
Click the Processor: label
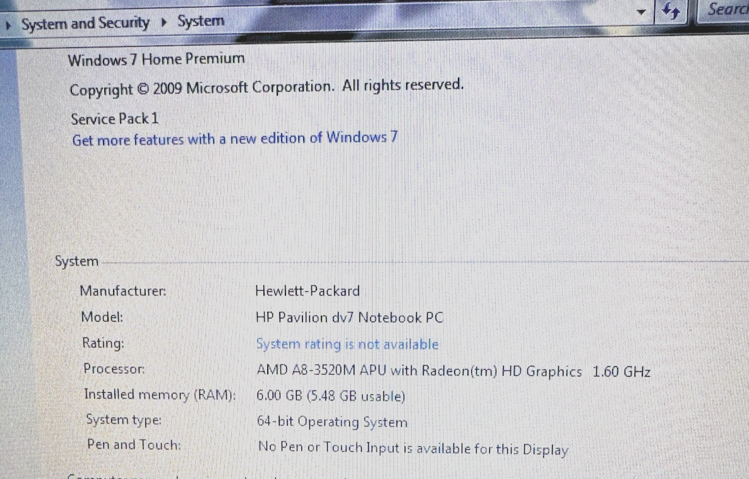[114, 368]
